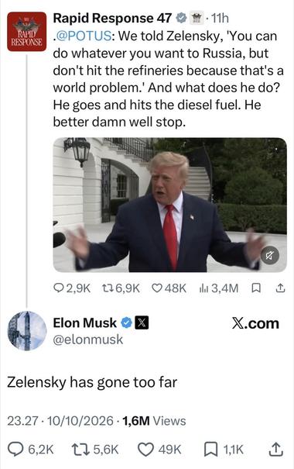The height and width of the screenshot is (469, 294).
Task: Reply to Elon Musk's post
Action: pyautogui.click(x=30, y=450)
